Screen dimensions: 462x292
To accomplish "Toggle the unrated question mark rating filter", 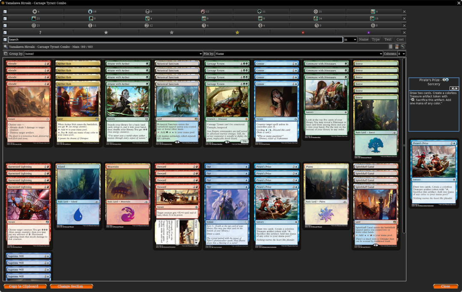I will [x=40, y=32].
